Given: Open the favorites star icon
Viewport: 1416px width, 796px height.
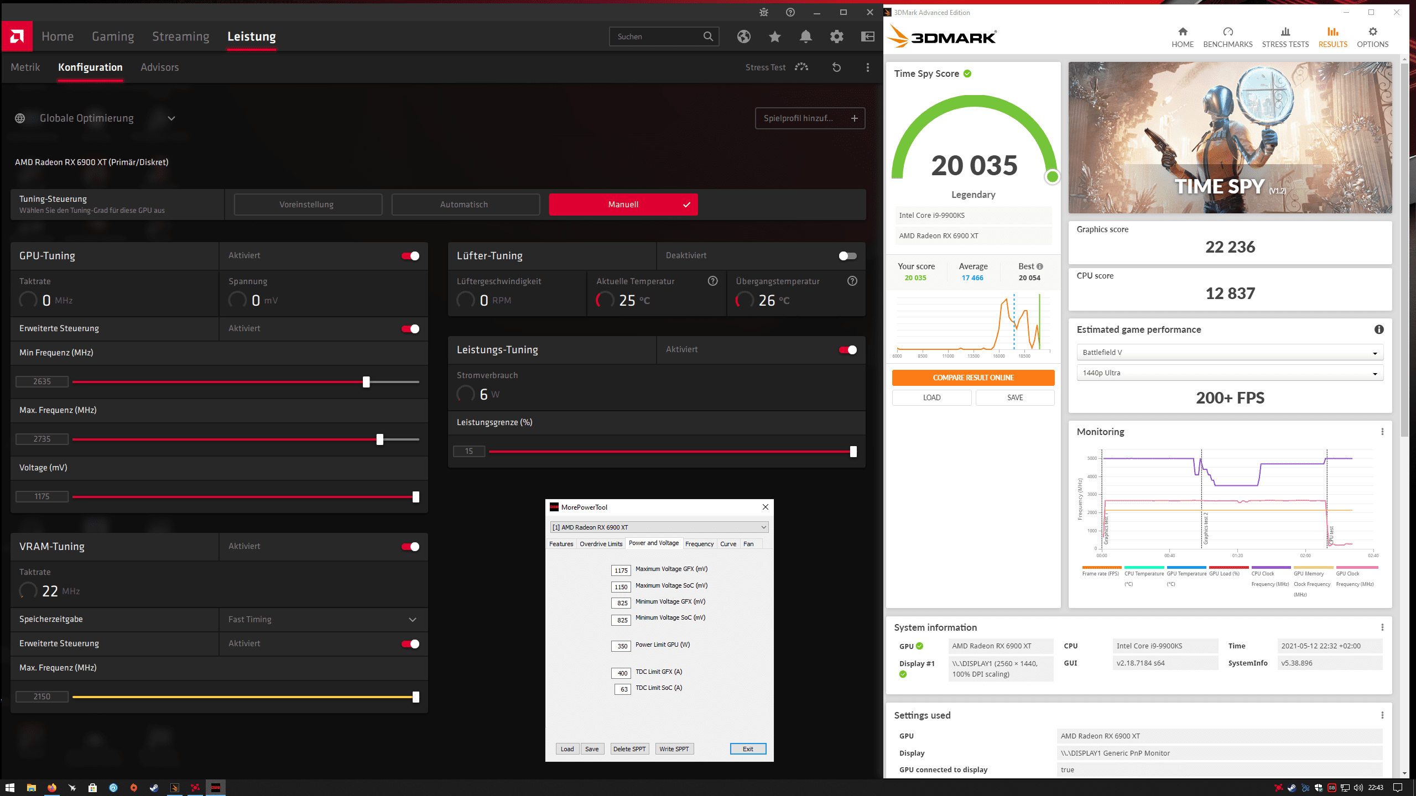Looking at the screenshot, I should click(775, 36).
